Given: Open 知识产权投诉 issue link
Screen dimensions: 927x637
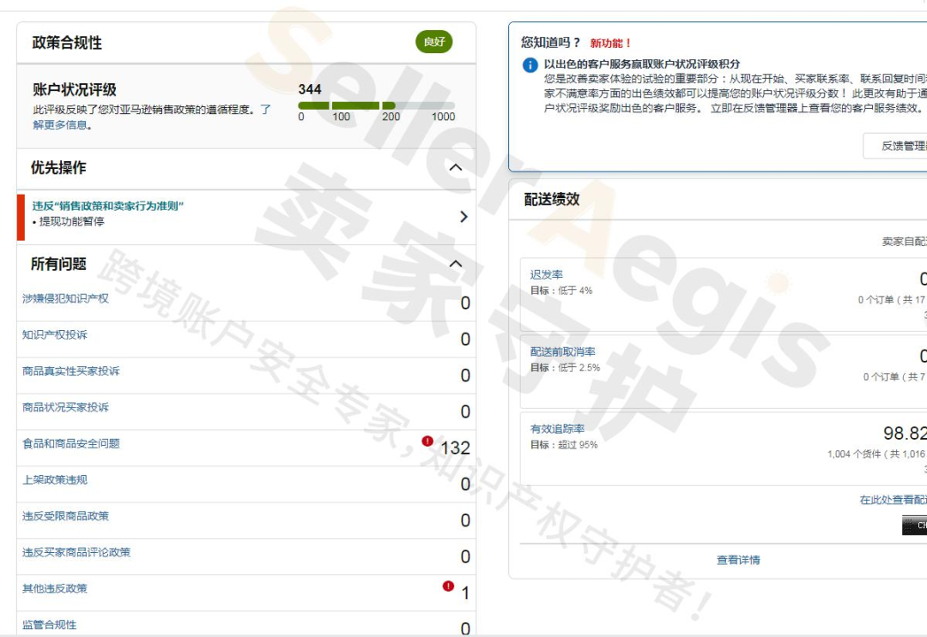Looking at the screenshot, I should (x=54, y=334).
